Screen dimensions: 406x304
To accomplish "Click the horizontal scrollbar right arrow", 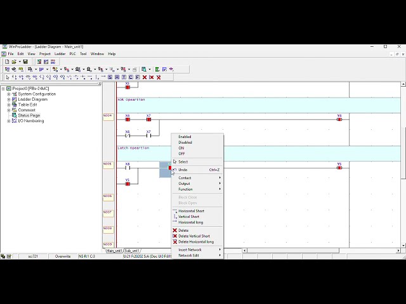I will coord(398,251).
